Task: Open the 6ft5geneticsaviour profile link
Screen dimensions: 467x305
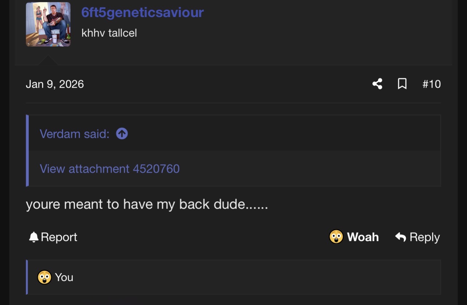Action: coord(142,12)
